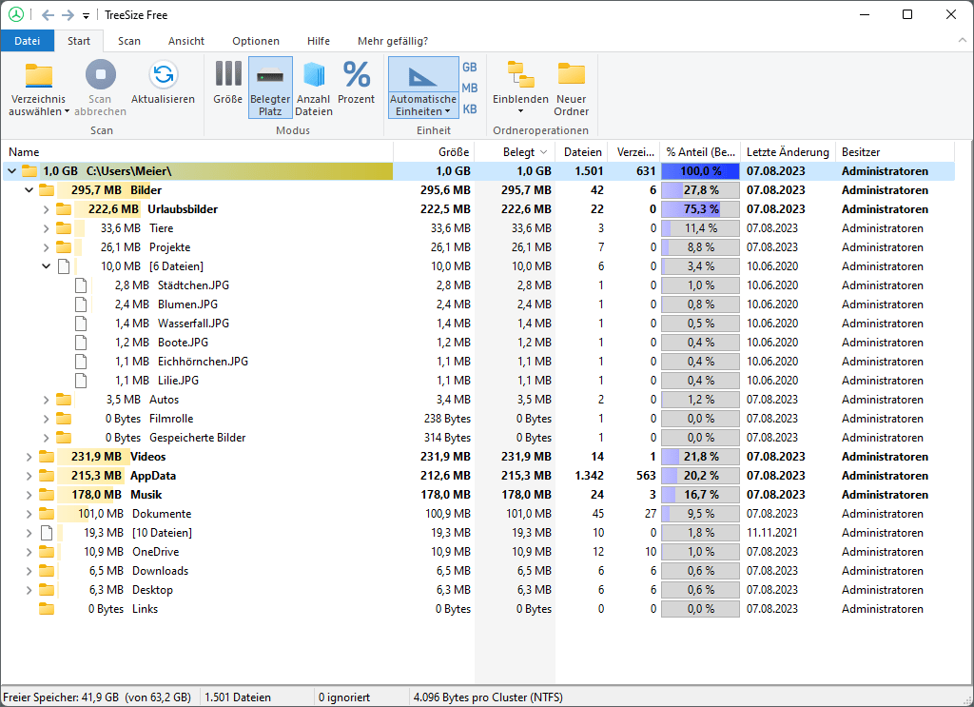The height and width of the screenshot is (707, 974).
Task: Create a folder with Neuer Ordner
Action: (572, 87)
